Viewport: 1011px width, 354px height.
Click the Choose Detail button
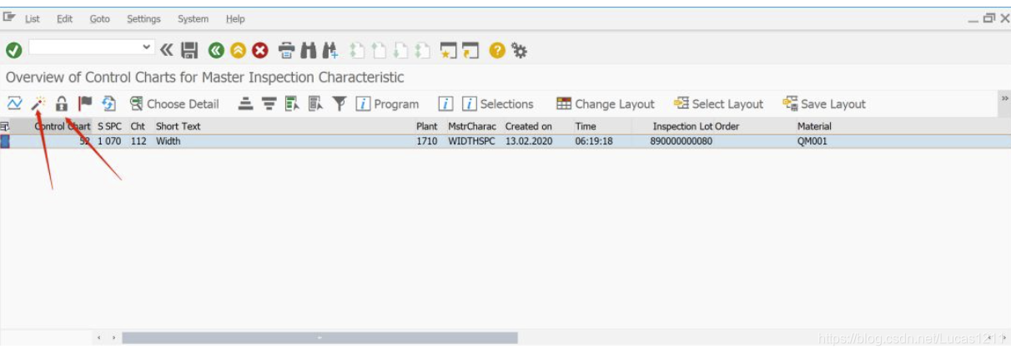174,104
